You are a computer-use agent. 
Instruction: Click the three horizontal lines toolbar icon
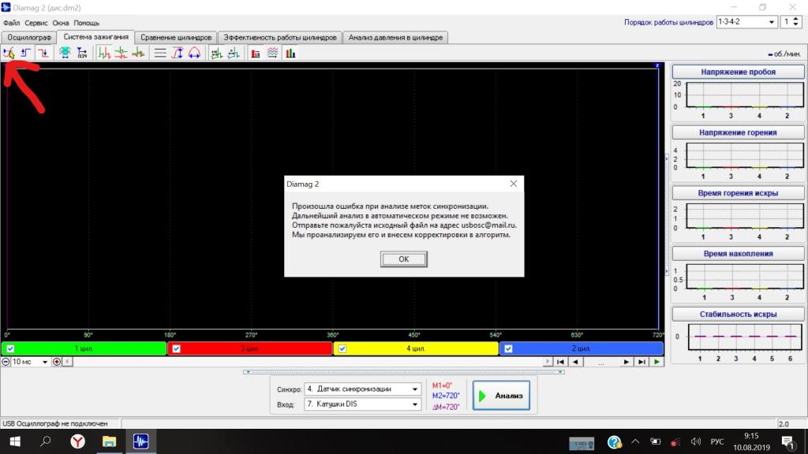tap(160, 53)
